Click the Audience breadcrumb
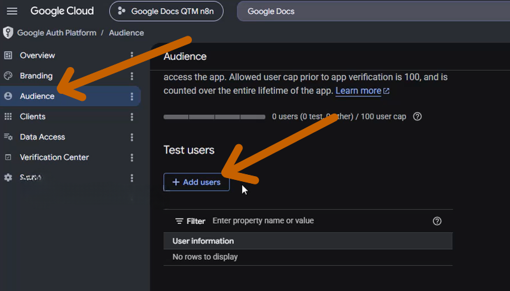Screen dimensions: 510x291 126,33
